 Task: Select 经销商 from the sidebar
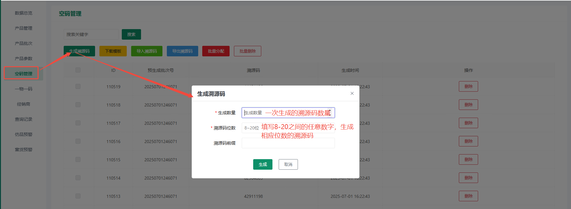click(24, 104)
